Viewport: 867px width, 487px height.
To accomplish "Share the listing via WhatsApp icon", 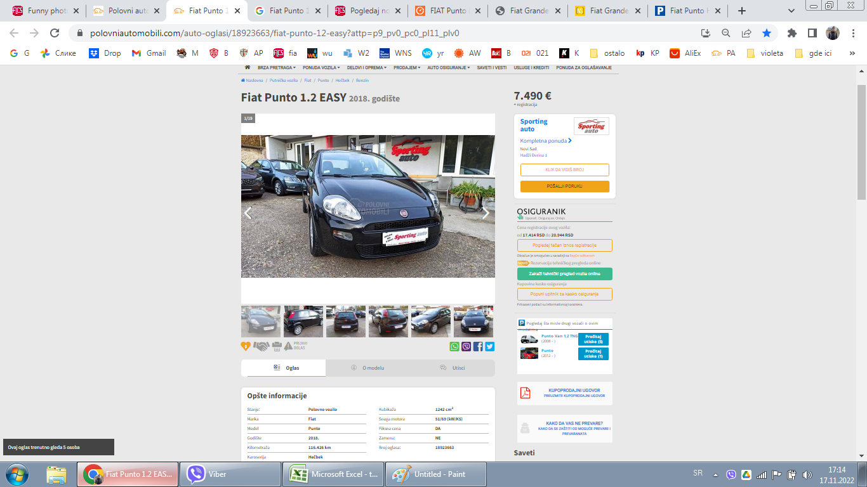I will pos(454,346).
